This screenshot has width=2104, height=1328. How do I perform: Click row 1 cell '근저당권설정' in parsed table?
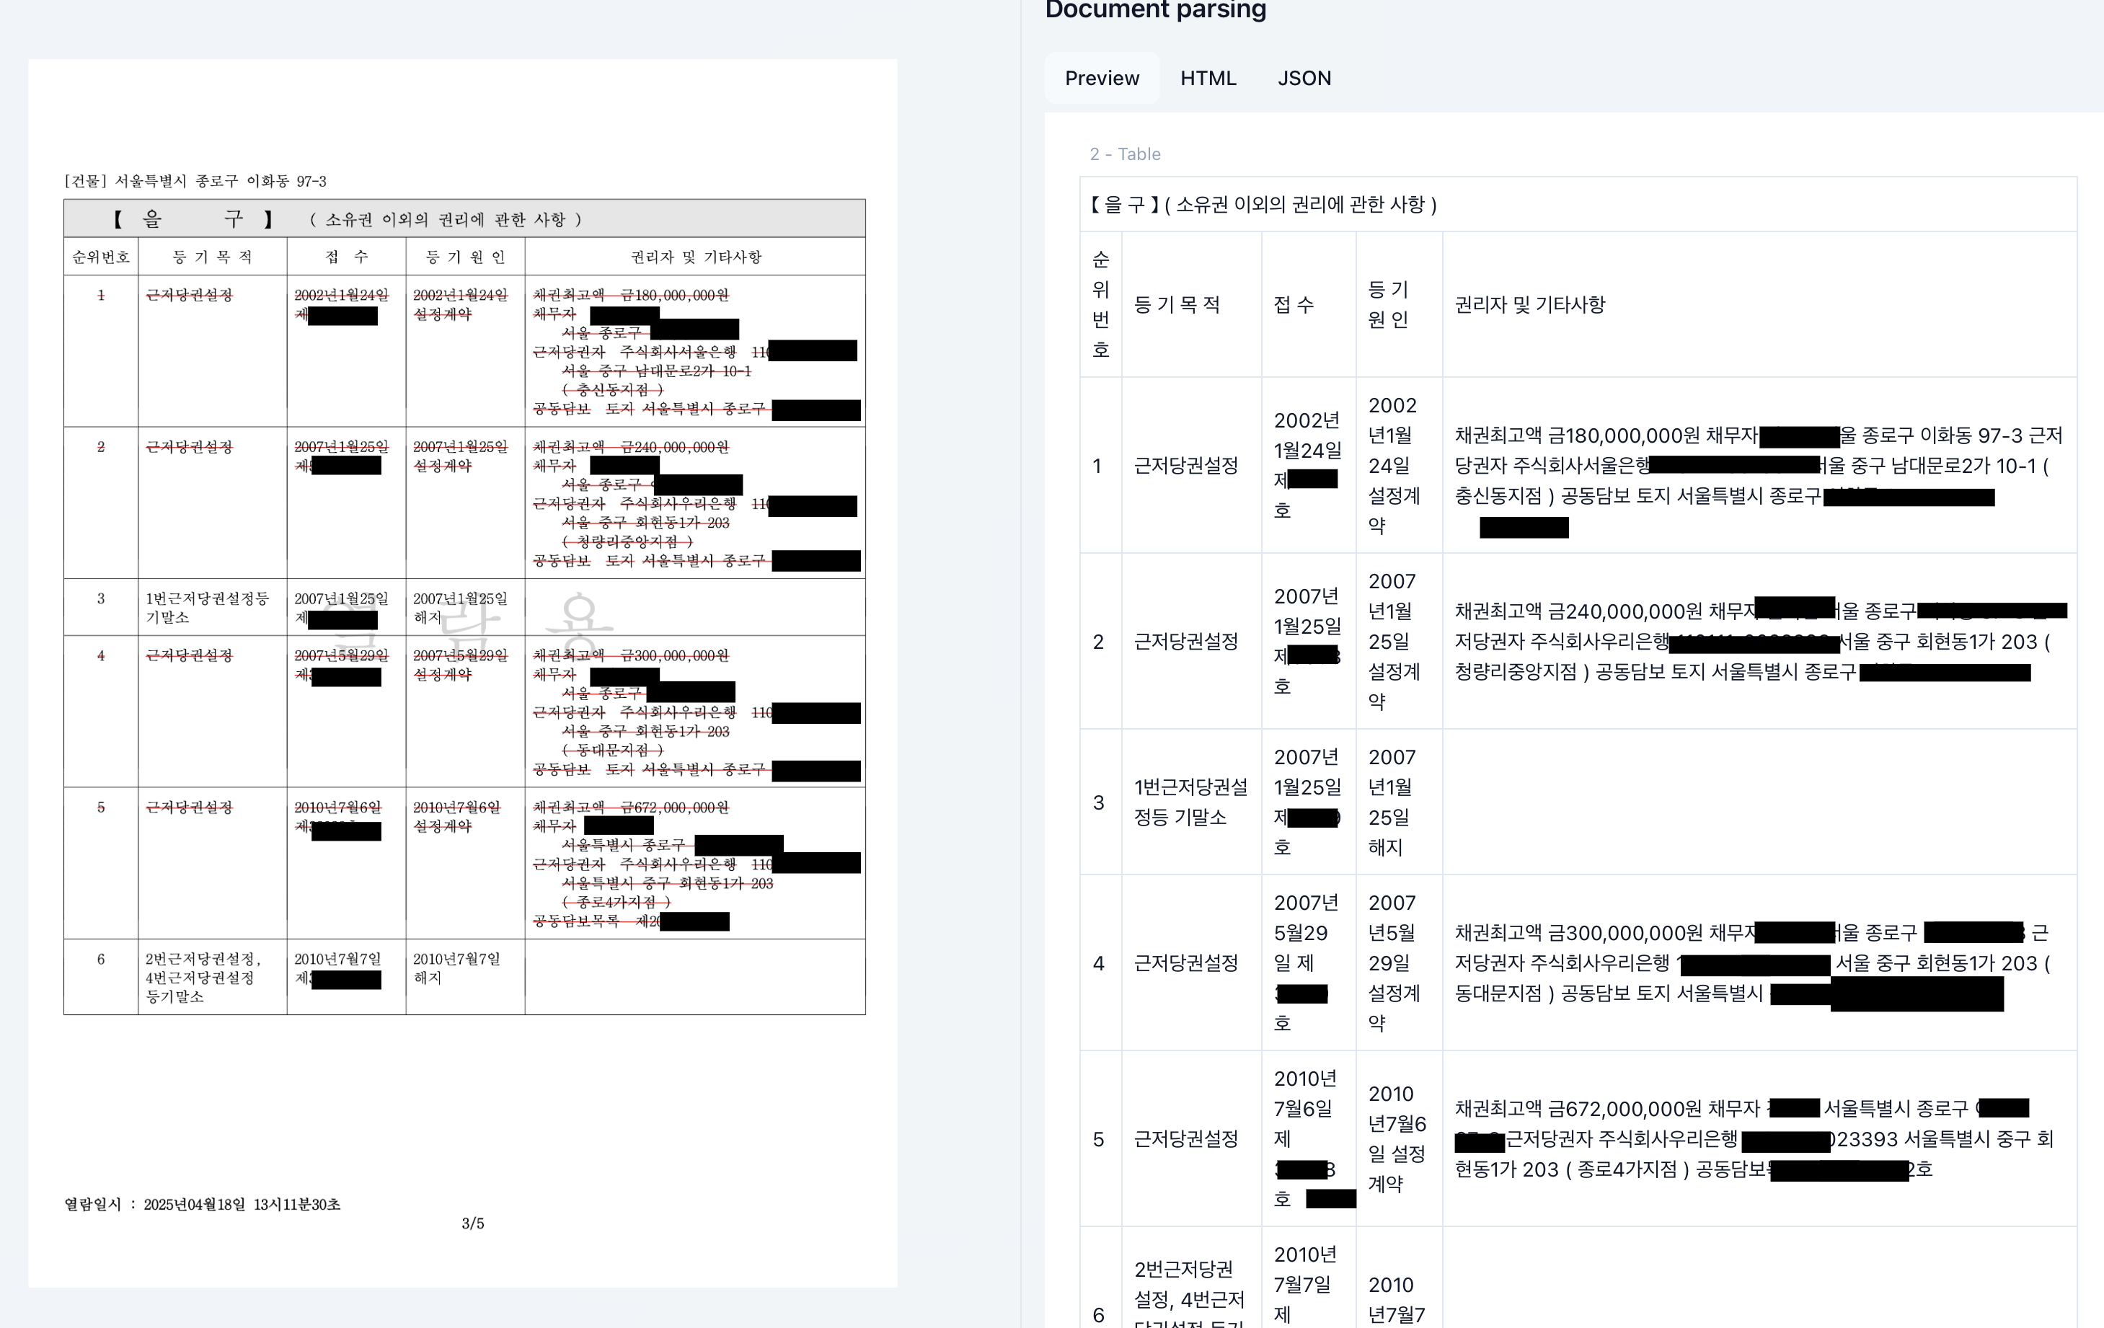coord(1187,466)
